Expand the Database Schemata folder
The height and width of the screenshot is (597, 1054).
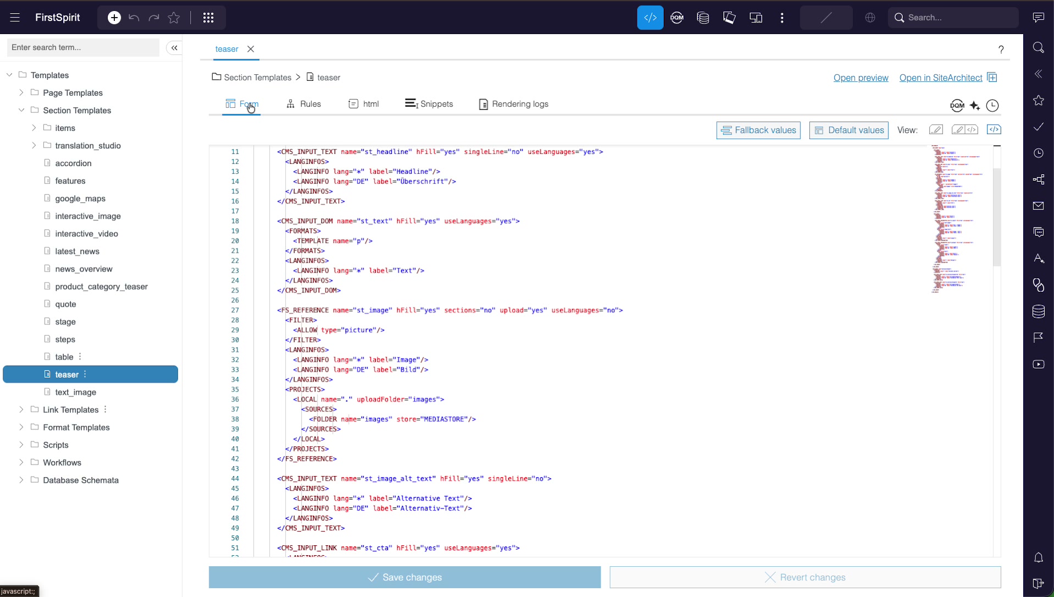coord(21,480)
